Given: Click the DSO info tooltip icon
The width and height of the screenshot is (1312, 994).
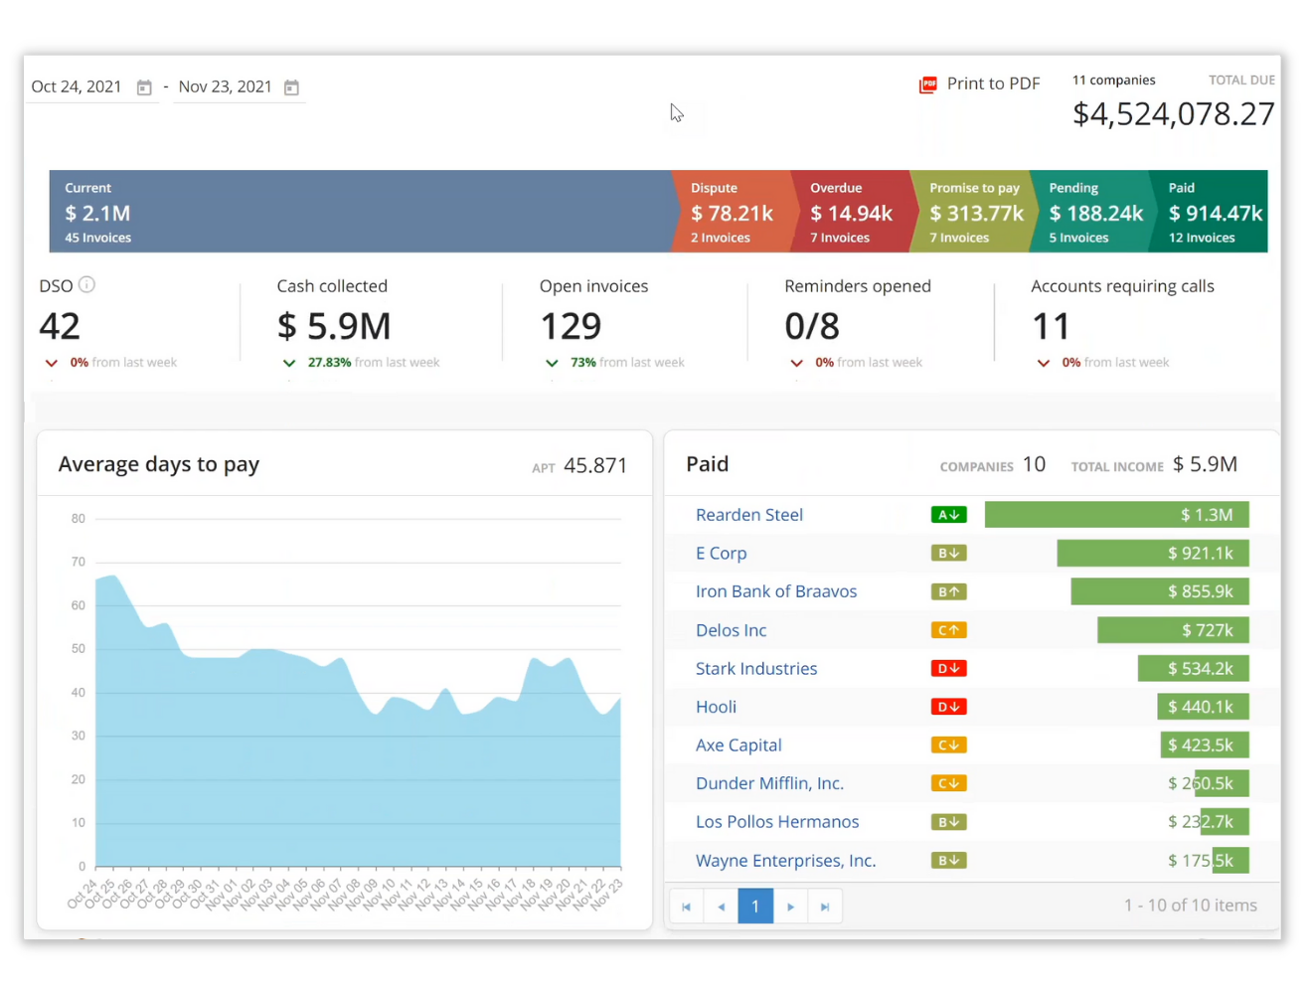Looking at the screenshot, I should [x=86, y=284].
